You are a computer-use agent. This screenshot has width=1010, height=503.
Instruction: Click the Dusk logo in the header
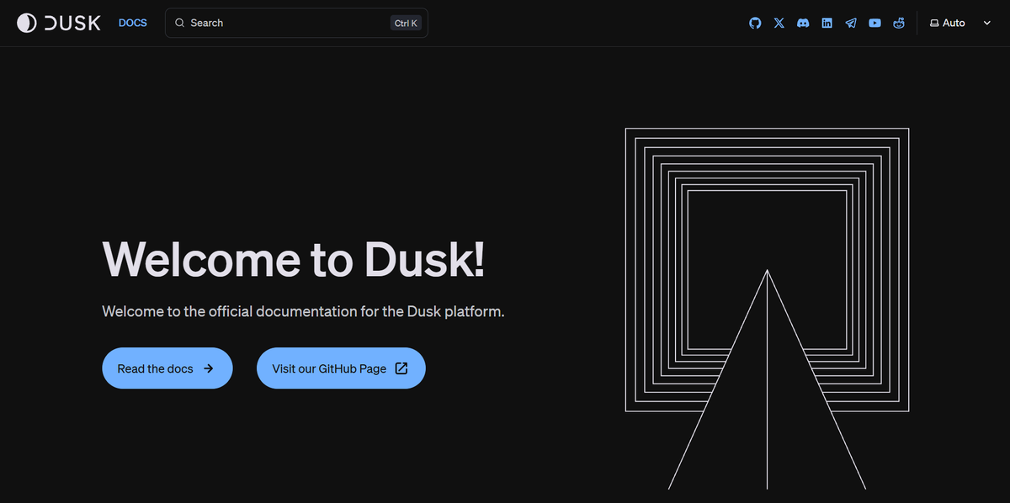point(59,23)
